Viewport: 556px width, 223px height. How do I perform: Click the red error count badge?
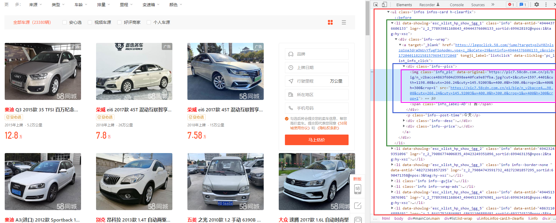tap(511, 5)
